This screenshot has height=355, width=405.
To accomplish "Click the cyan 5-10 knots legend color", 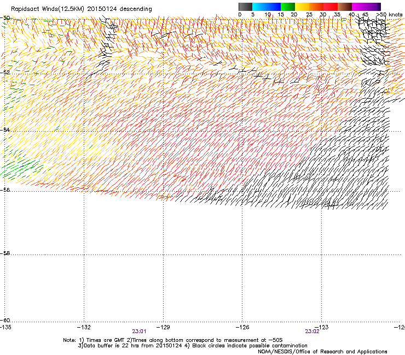I will (259, 7).
